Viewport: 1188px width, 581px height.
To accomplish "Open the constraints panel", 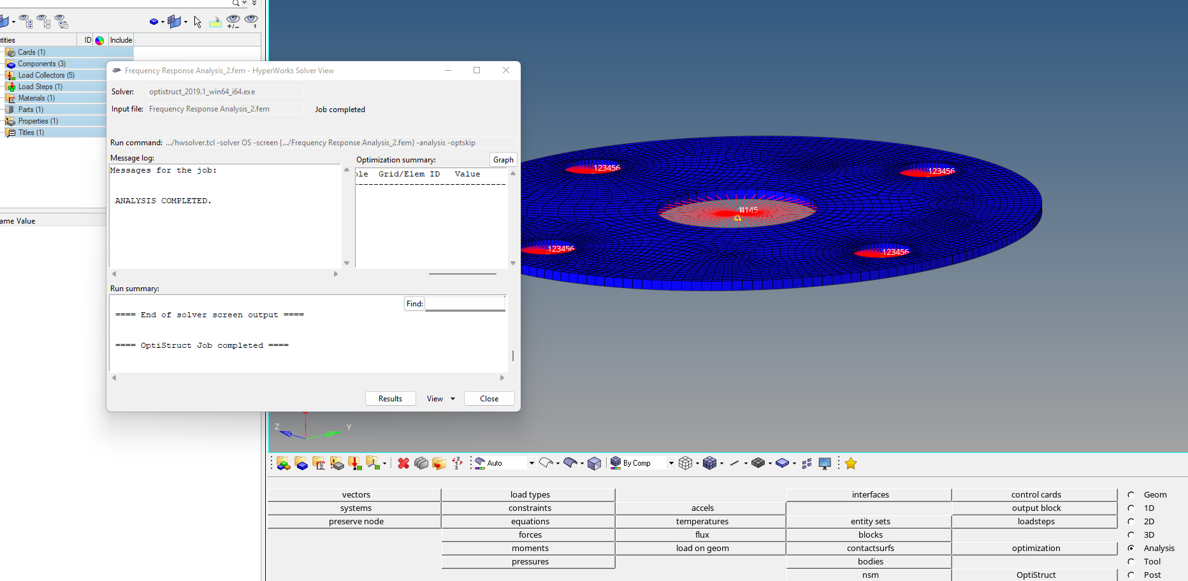I will (529, 508).
